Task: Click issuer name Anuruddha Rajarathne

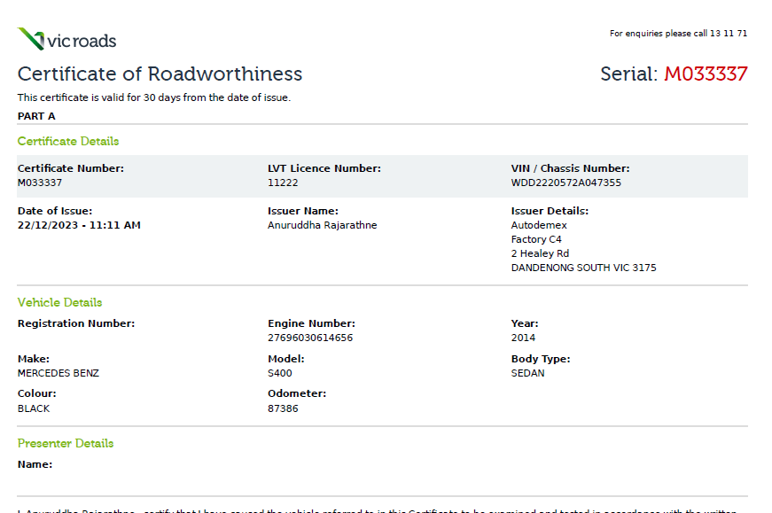Action: (x=322, y=225)
